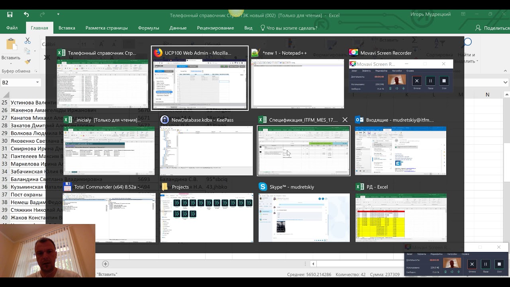Switch to the UCP100 Web Admin Mozilla thumbnail
The width and height of the screenshot is (510, 287).
pos(200,78)
